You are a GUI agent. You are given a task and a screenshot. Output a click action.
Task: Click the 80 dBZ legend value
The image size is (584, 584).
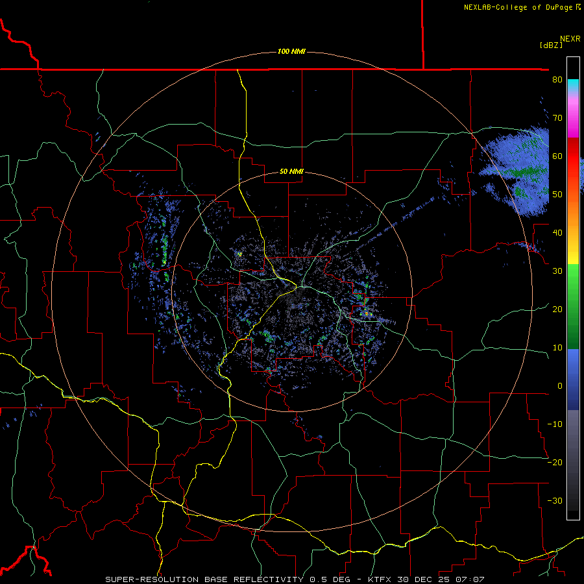pos(557,80)
